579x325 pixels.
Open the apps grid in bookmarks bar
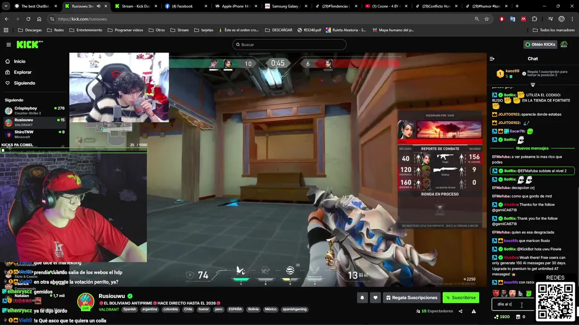pos(6,30)
